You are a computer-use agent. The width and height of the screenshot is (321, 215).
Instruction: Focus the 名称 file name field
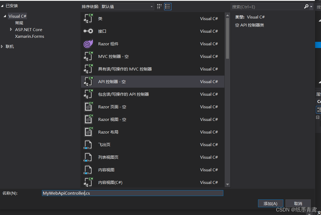point(132,193)
